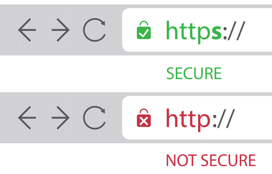Click the back arrow in the bottom browser bar
The height and width of the screenshot is (174, 272).
click(27, 118)
